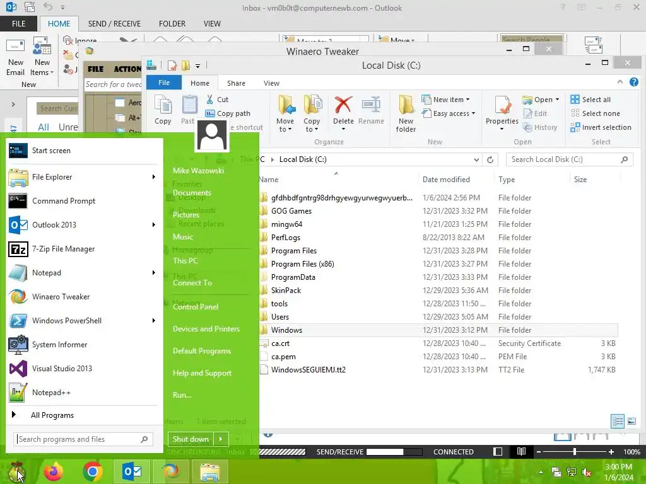This screenshot has height=484, width=646.
Task: Click New Email in Outlook ribbon
Action: (16, 57)
